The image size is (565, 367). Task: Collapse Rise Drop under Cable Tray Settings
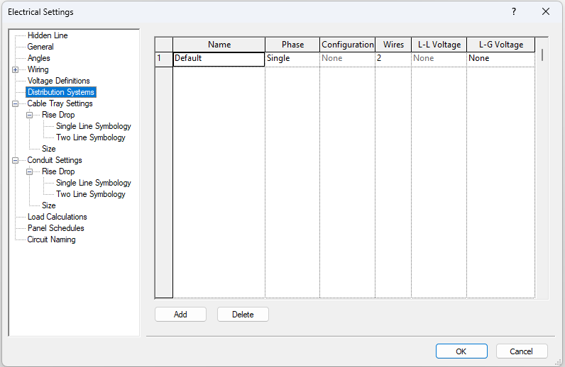30,115
